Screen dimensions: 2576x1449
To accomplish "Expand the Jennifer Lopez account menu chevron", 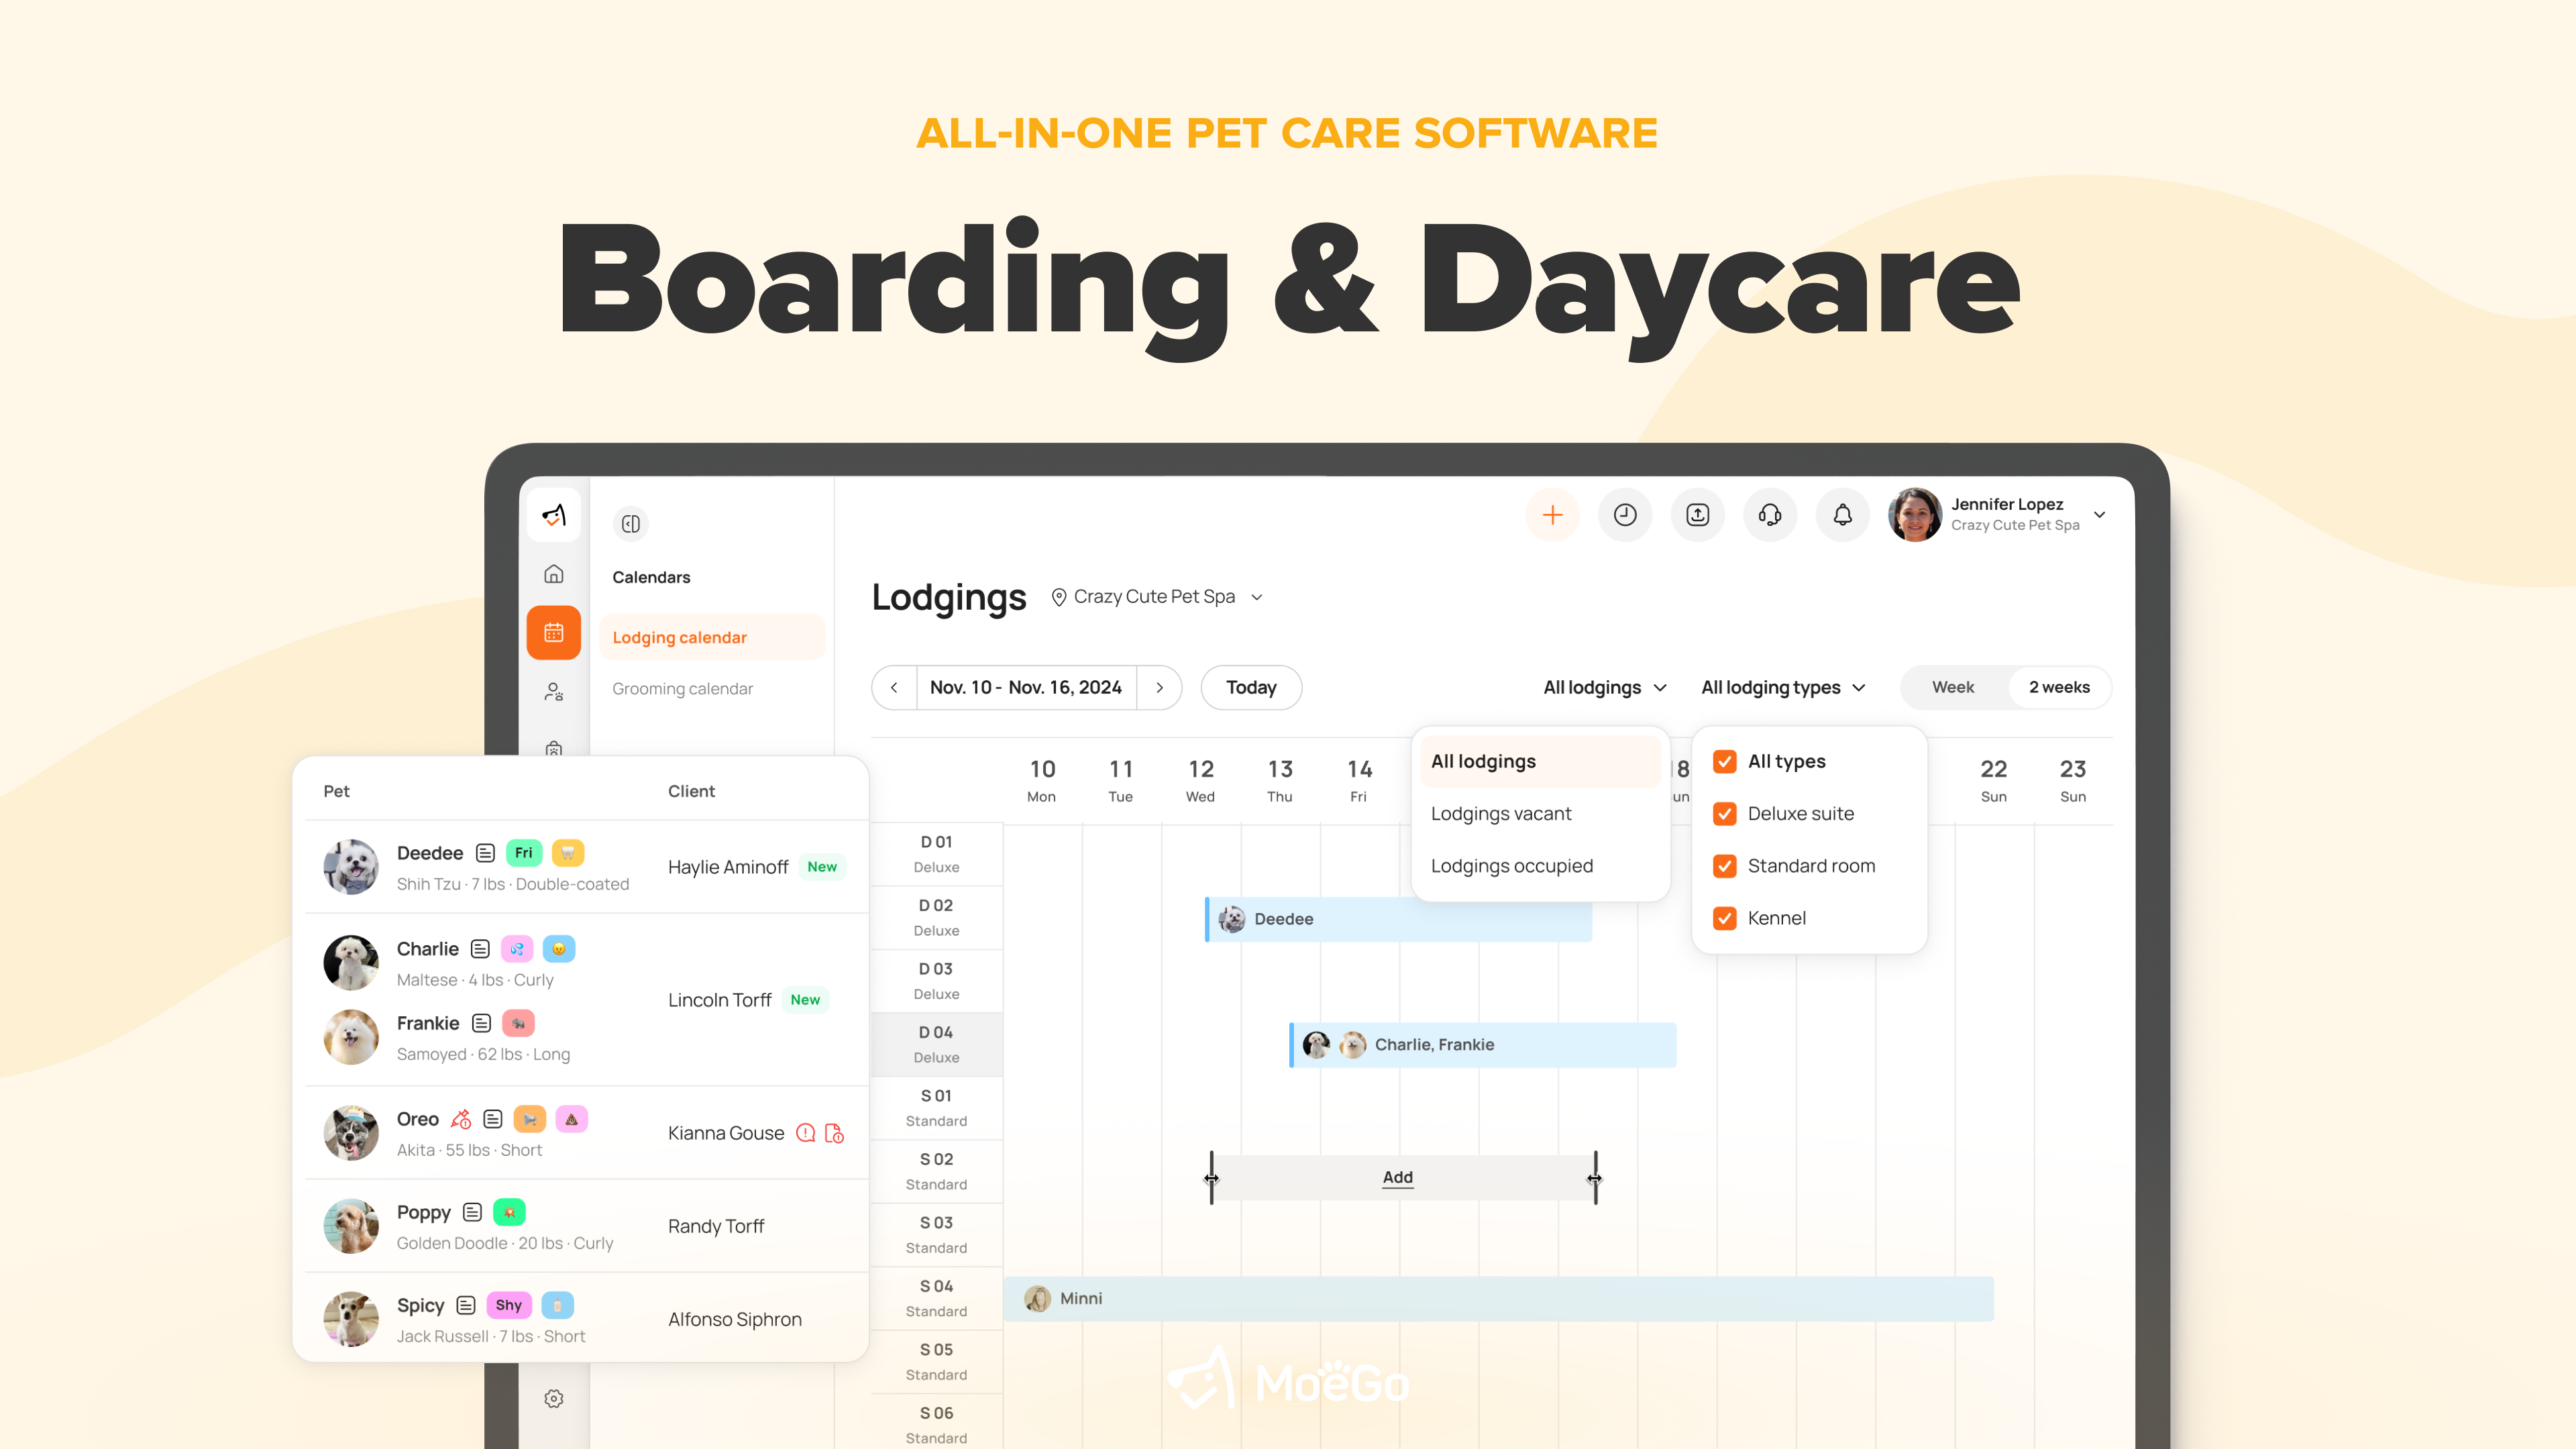I will tap(2100, 515).
